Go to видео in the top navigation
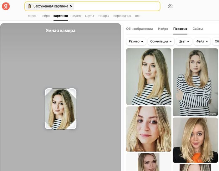This screenshot has height=171, width=219. pos(76,16)
